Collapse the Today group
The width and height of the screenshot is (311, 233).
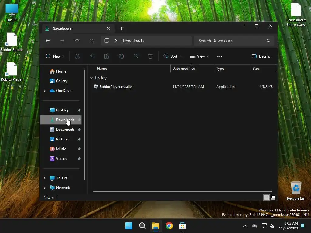tap(91, 78)
